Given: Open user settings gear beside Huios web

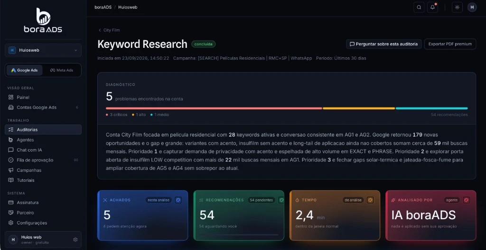Looking at the screenshot, I should tap(75, 240).
